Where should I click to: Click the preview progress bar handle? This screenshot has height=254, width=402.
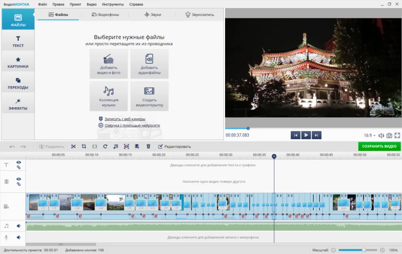tap(248, 129)
